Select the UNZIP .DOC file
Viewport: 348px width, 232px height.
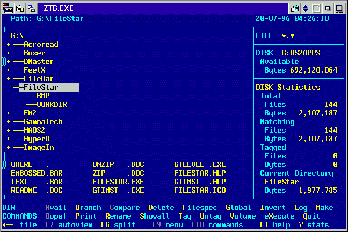(x=118, y=164)
